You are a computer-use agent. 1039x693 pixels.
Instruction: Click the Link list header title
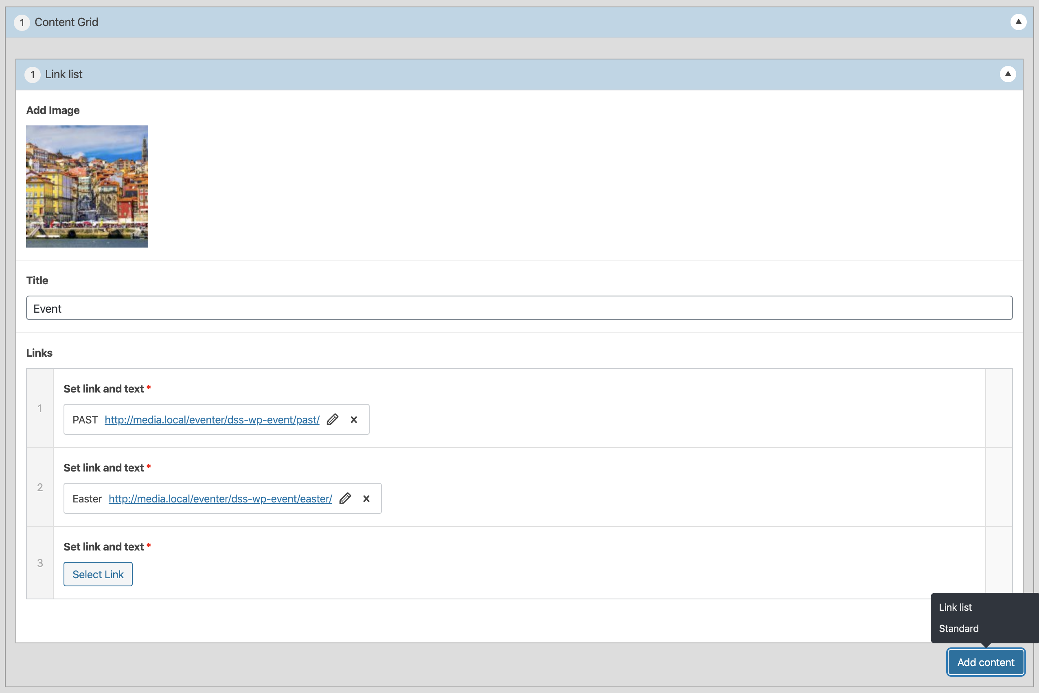[64, 74]
